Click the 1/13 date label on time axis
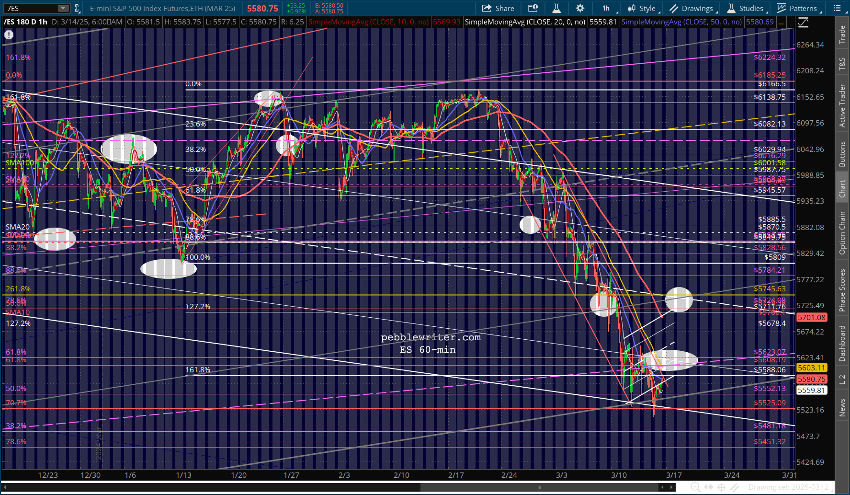Viewport: 850px width, 495px height. pos(183,475)
